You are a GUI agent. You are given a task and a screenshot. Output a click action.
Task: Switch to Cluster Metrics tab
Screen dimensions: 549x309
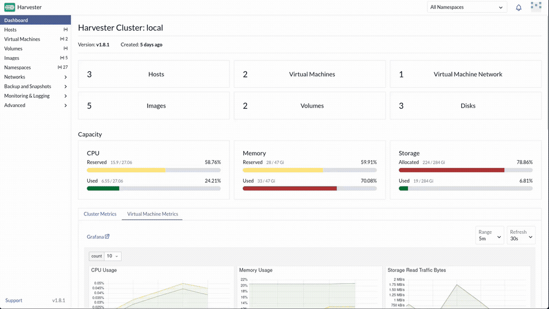coord(100,214)
